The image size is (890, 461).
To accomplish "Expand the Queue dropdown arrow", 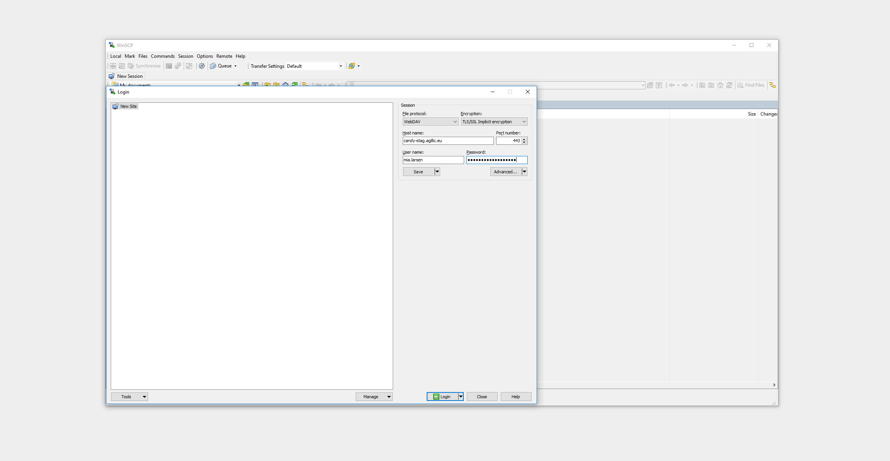I will coord(235,66).
